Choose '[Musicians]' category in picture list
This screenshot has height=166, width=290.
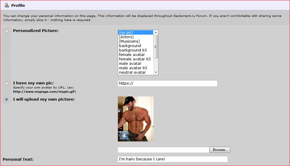[x=135, y=41]
